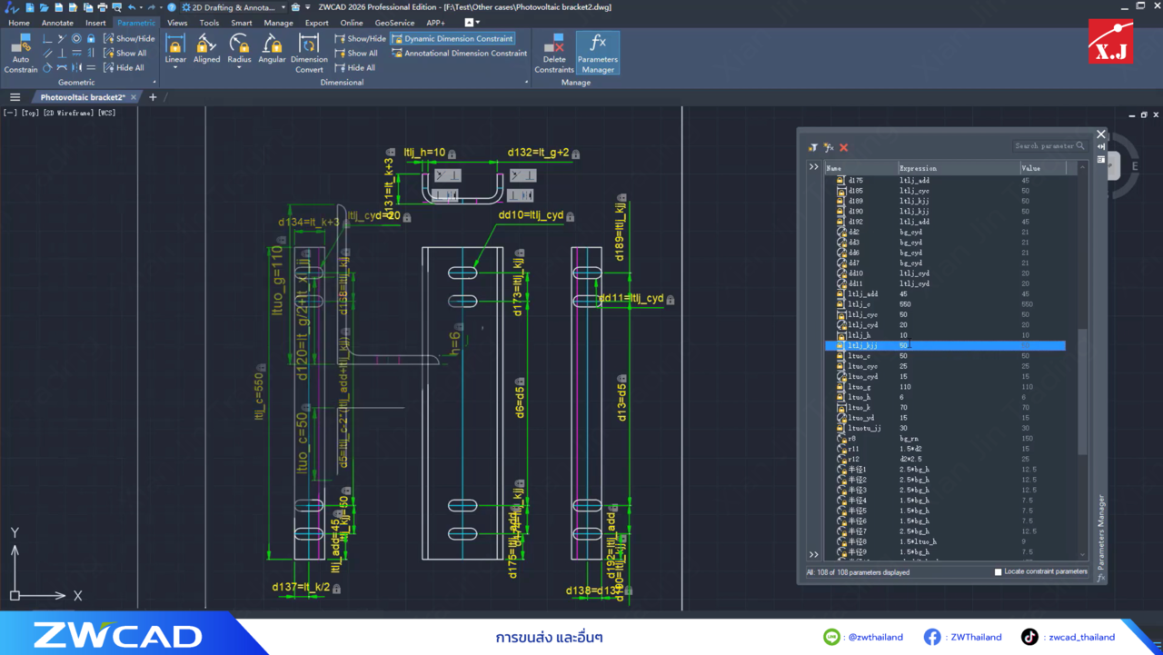The height and width of the screenshot is (655, 1163).
Task: Click the search magnifier in Parameters Manager
Action: (1080, 146)
